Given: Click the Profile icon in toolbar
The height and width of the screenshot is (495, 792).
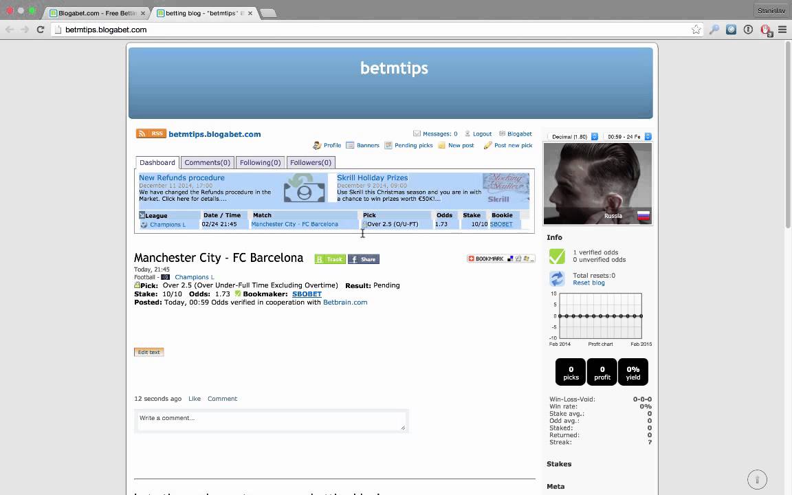Looking at the screenshot, I should coord(317,146).
